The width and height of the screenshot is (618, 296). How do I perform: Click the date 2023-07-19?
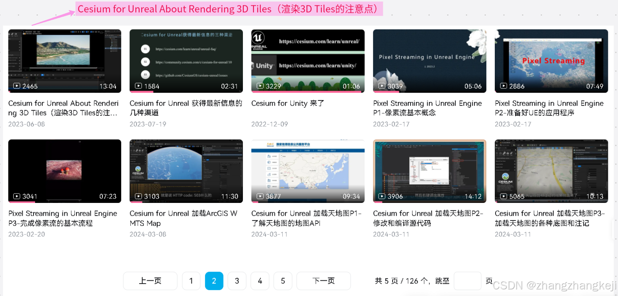pyautogui.click(x=148, y=124)
